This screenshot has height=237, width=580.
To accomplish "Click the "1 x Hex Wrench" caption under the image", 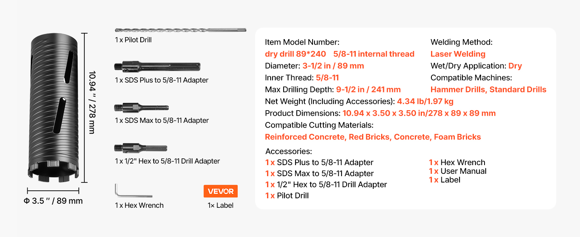I will pyautogui.click(x=139, y=205).
